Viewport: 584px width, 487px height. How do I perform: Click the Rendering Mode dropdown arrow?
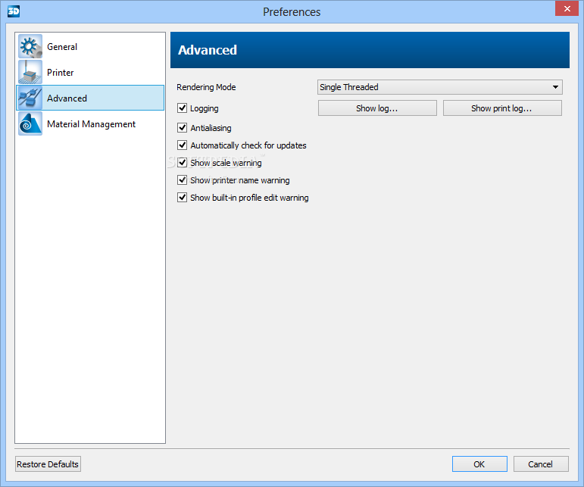(556, 87)
